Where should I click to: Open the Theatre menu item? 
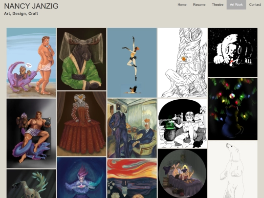[218, 4]
